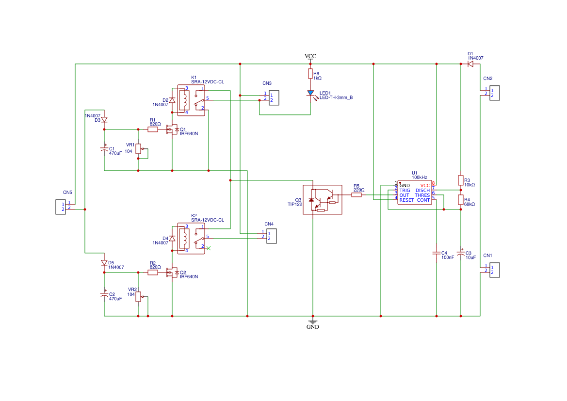Select the CN2 connector box
Viewport: 567px width, 401px height.
pyautogui.click(x=495, y=93)
